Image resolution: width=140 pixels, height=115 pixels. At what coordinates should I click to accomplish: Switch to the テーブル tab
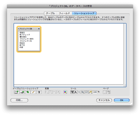50,13
